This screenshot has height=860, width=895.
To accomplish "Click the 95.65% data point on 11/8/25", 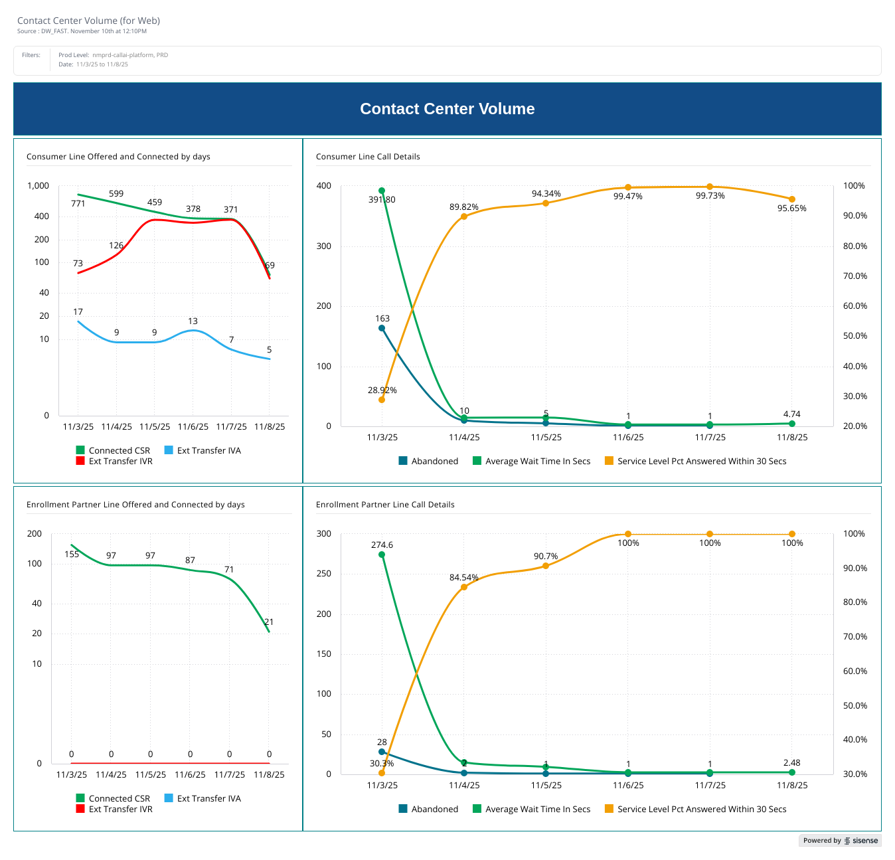I will pos(792,199).
